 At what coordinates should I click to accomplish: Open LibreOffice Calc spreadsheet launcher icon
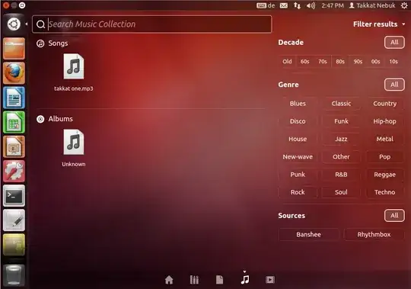[14, 122]
